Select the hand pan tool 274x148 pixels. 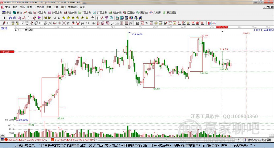(x=93, y=18)
